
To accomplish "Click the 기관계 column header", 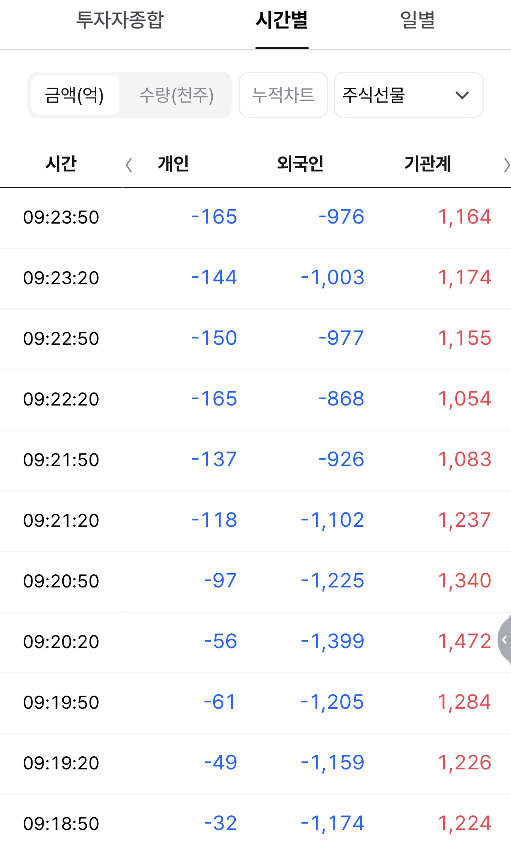I will 427,164.
